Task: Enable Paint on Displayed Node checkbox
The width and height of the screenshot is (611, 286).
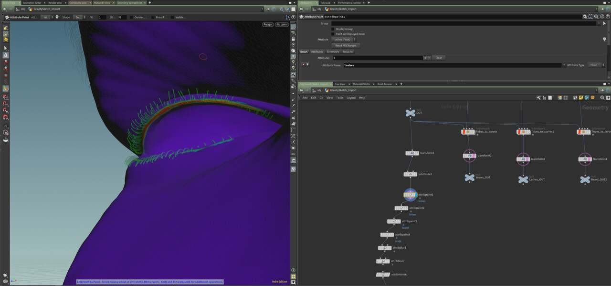Action: (333, 34)
